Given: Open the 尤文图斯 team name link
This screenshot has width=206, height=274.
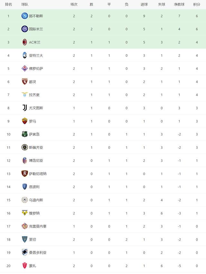Looking at the screenshot, I should point(36,108).
